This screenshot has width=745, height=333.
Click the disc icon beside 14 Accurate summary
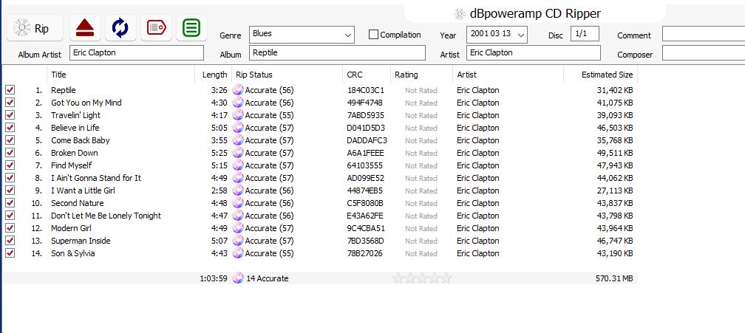point(238,278)
